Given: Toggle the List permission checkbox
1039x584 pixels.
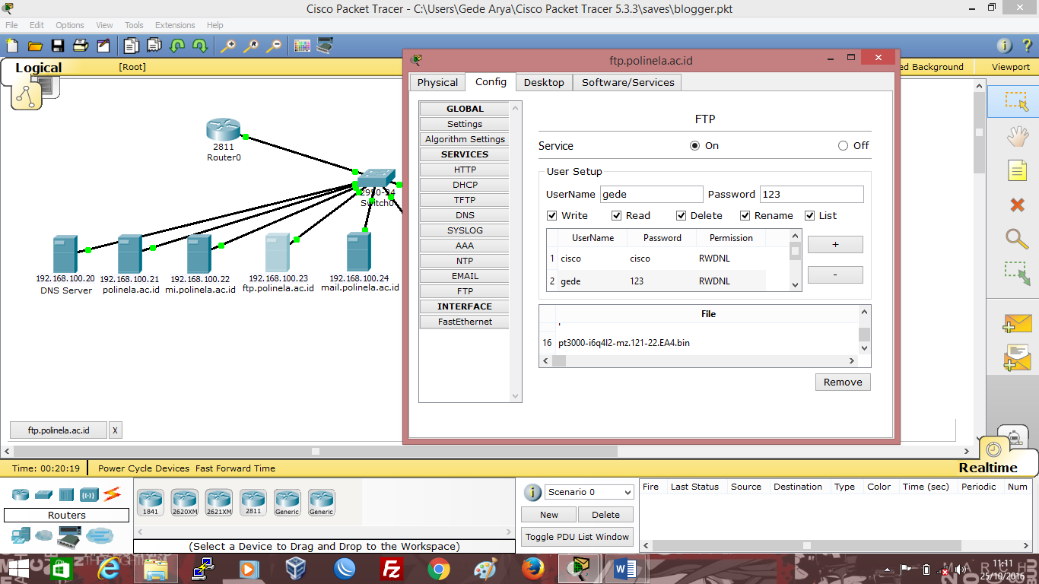Looking at the screenshot, I should pyautogui.click(x=810, y=216).
